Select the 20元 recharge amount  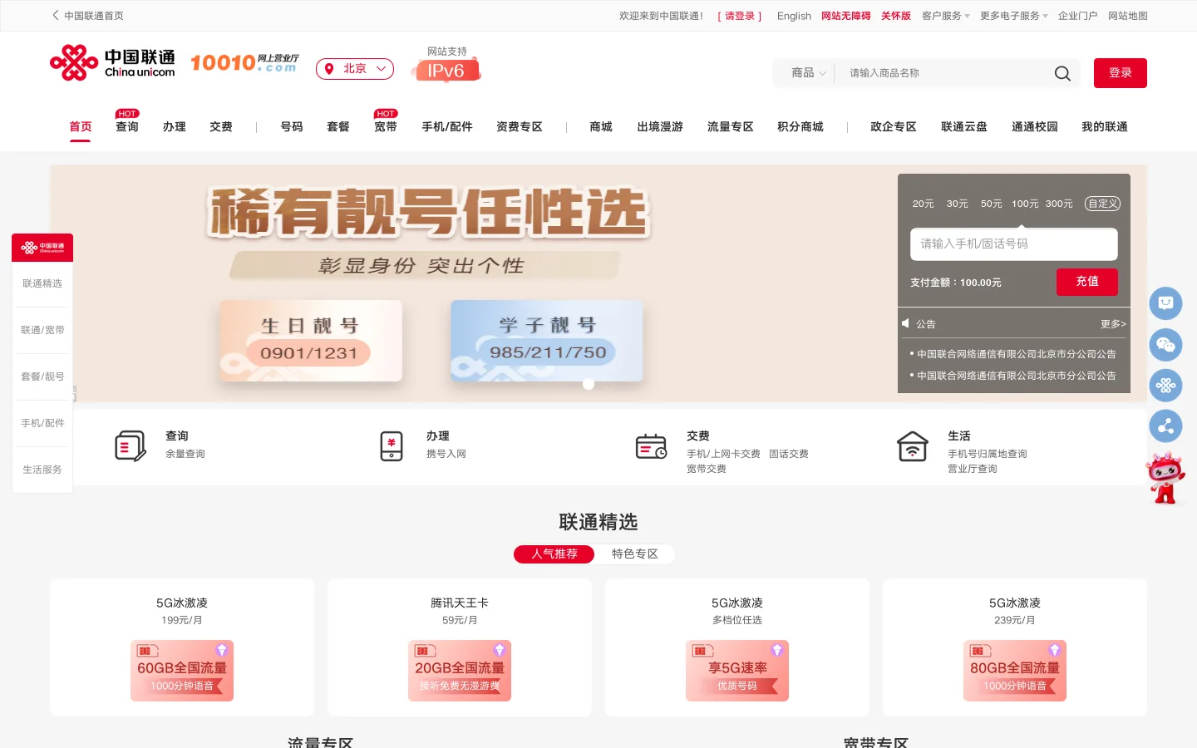pos(923,204)
